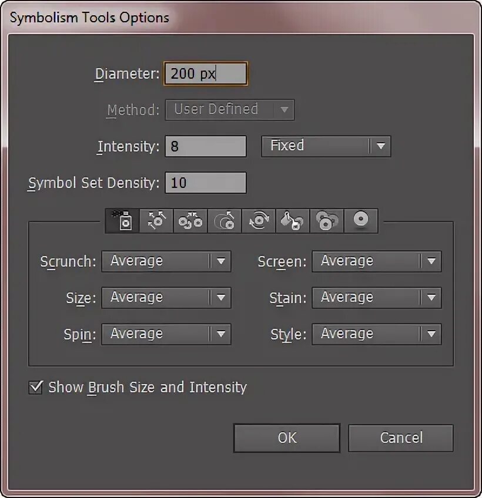
Task: Select the Symbol Scruncher tool icon
Action: pyautogui.click(x=190, y=221)
